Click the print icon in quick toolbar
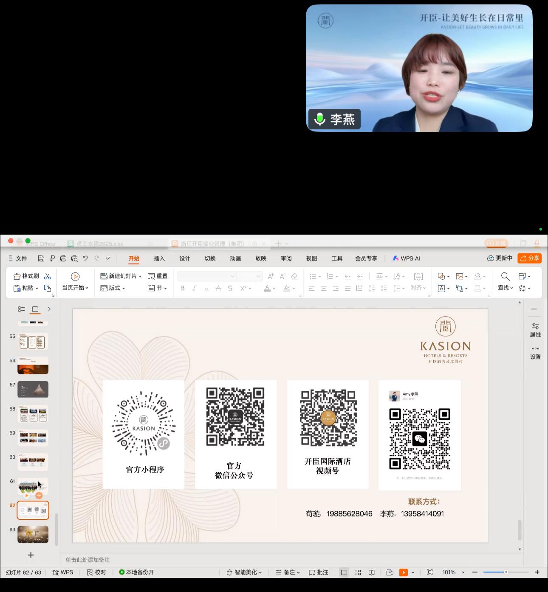The image size is (548, 592). click(x=63, y=258)
